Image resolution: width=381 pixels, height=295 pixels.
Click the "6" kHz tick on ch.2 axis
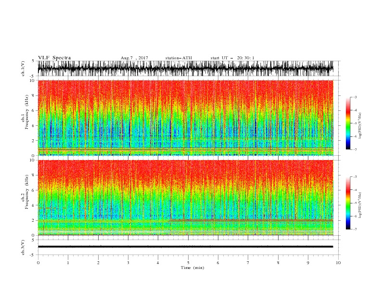pos(34,190)
